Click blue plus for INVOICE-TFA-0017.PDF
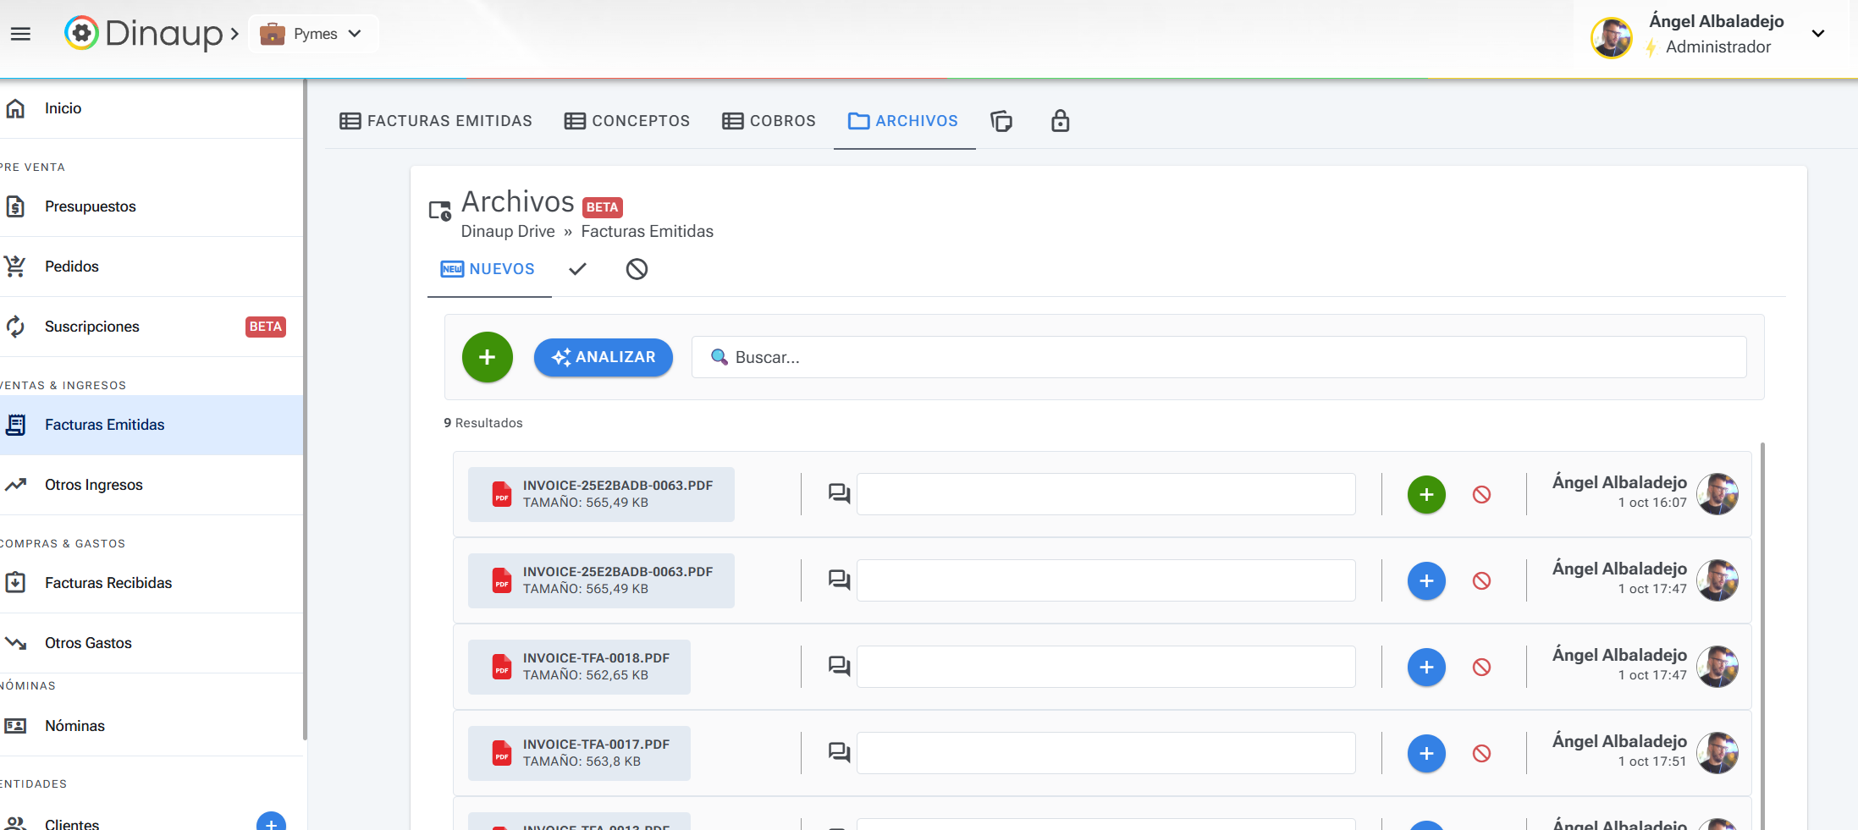This screenshot has width=1858, height=830. pyautogui.click(x=1426, y=754)
